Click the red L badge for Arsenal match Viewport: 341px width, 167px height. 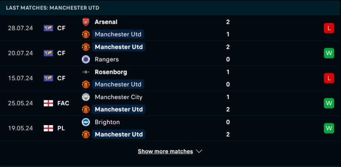(329, 28)
